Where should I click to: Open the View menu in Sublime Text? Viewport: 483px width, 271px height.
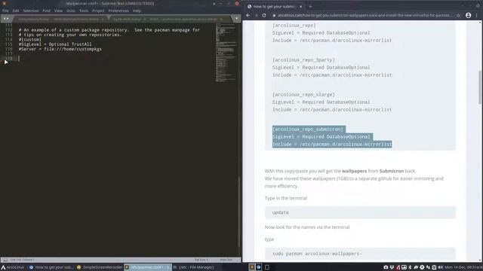(58, 11)
